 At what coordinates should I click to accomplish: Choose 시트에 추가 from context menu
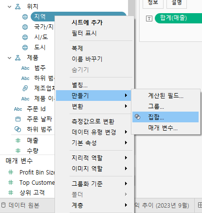(x=87, y=22)
